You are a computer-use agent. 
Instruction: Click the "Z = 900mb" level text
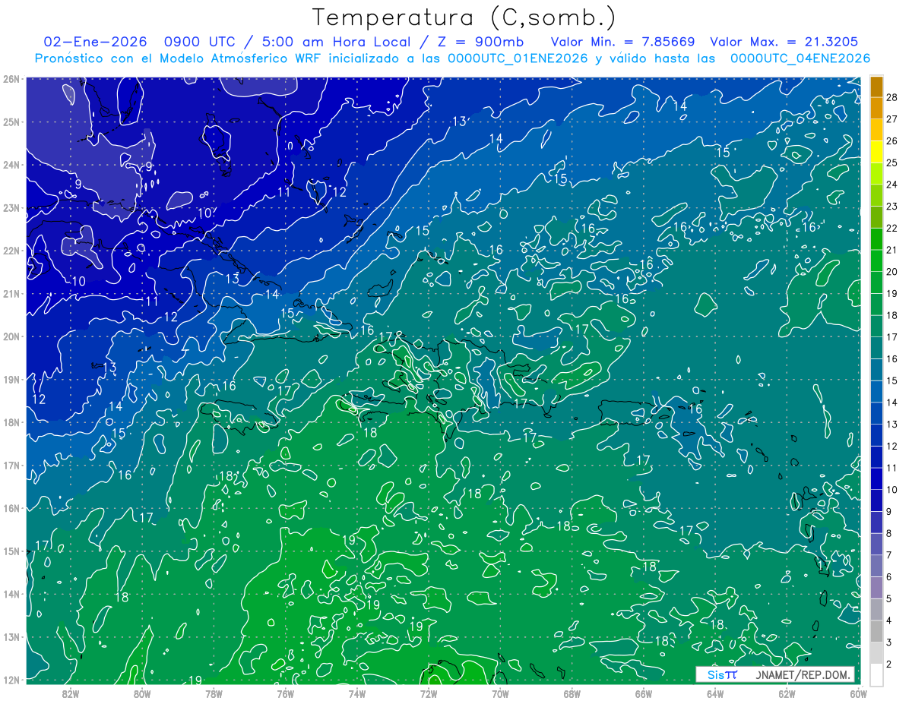point(482,42)
